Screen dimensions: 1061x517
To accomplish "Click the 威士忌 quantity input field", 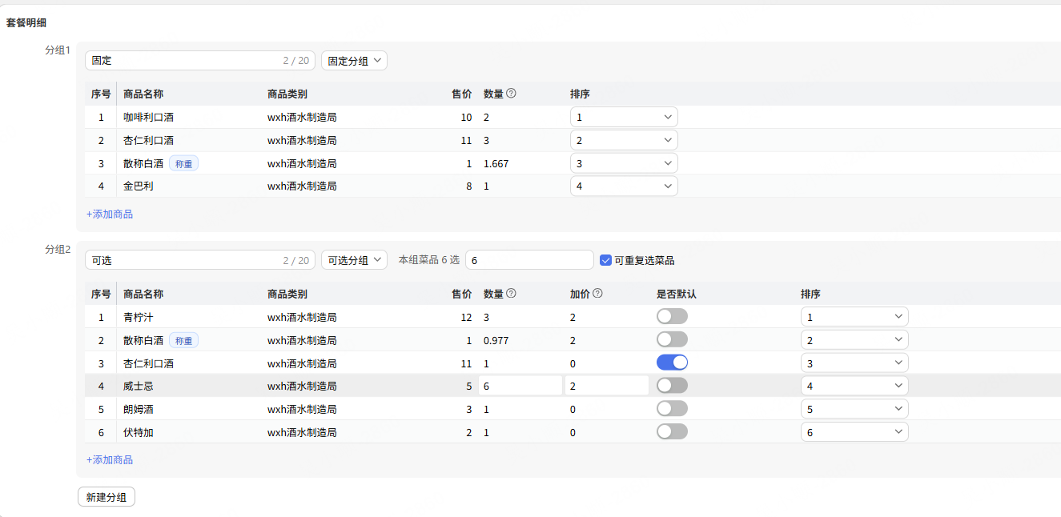I will coord(520,386).
